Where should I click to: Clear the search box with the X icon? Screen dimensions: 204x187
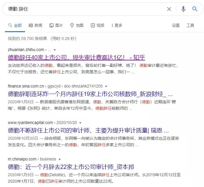pos(169,9)
